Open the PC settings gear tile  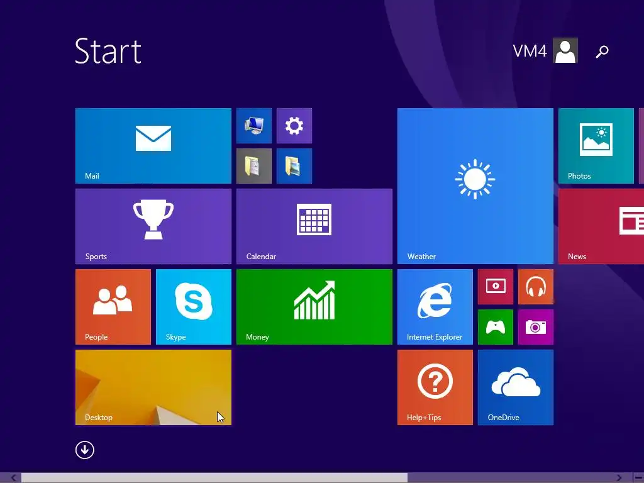click(x=294, y=126)
